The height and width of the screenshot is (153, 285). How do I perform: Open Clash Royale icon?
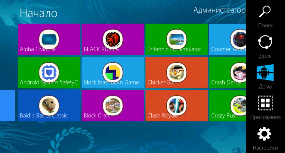coord(176,106)
